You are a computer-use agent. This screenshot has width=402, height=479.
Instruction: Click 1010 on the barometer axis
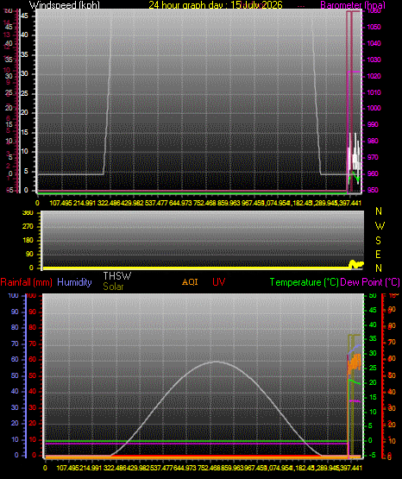click(374, 92)
